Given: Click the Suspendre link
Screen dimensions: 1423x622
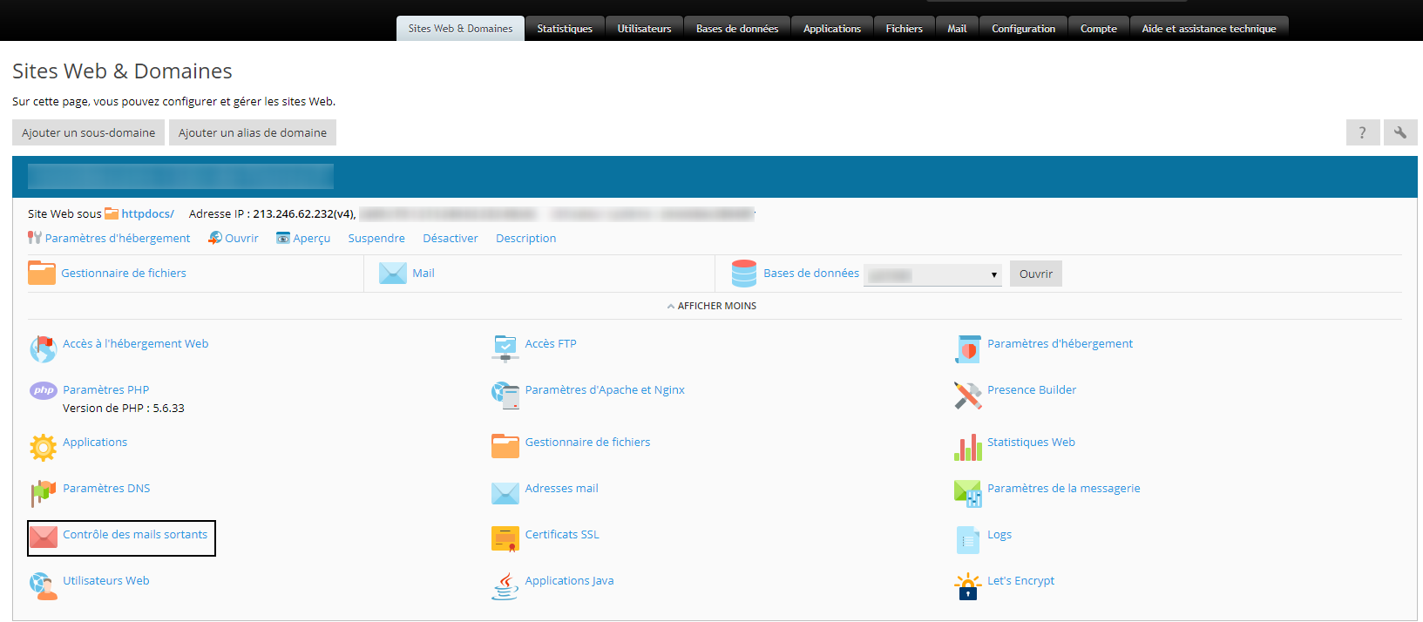Looking at the screenshot, I should 376,238.
